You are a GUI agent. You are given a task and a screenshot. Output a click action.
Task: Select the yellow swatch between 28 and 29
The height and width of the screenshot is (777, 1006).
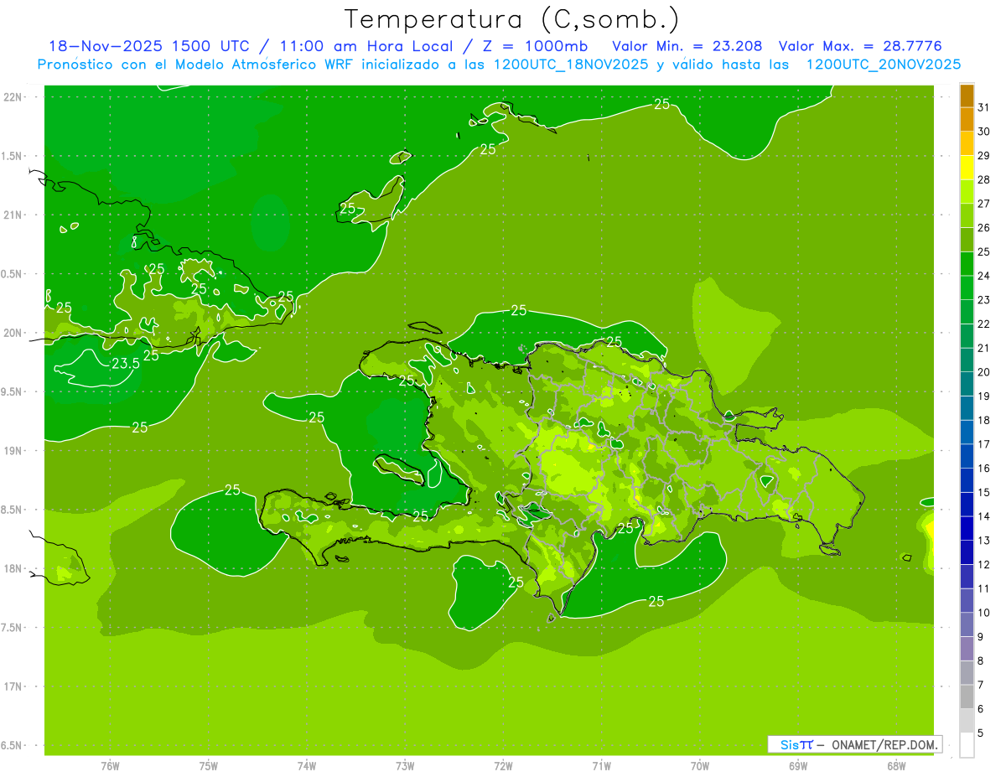[967, 168]
